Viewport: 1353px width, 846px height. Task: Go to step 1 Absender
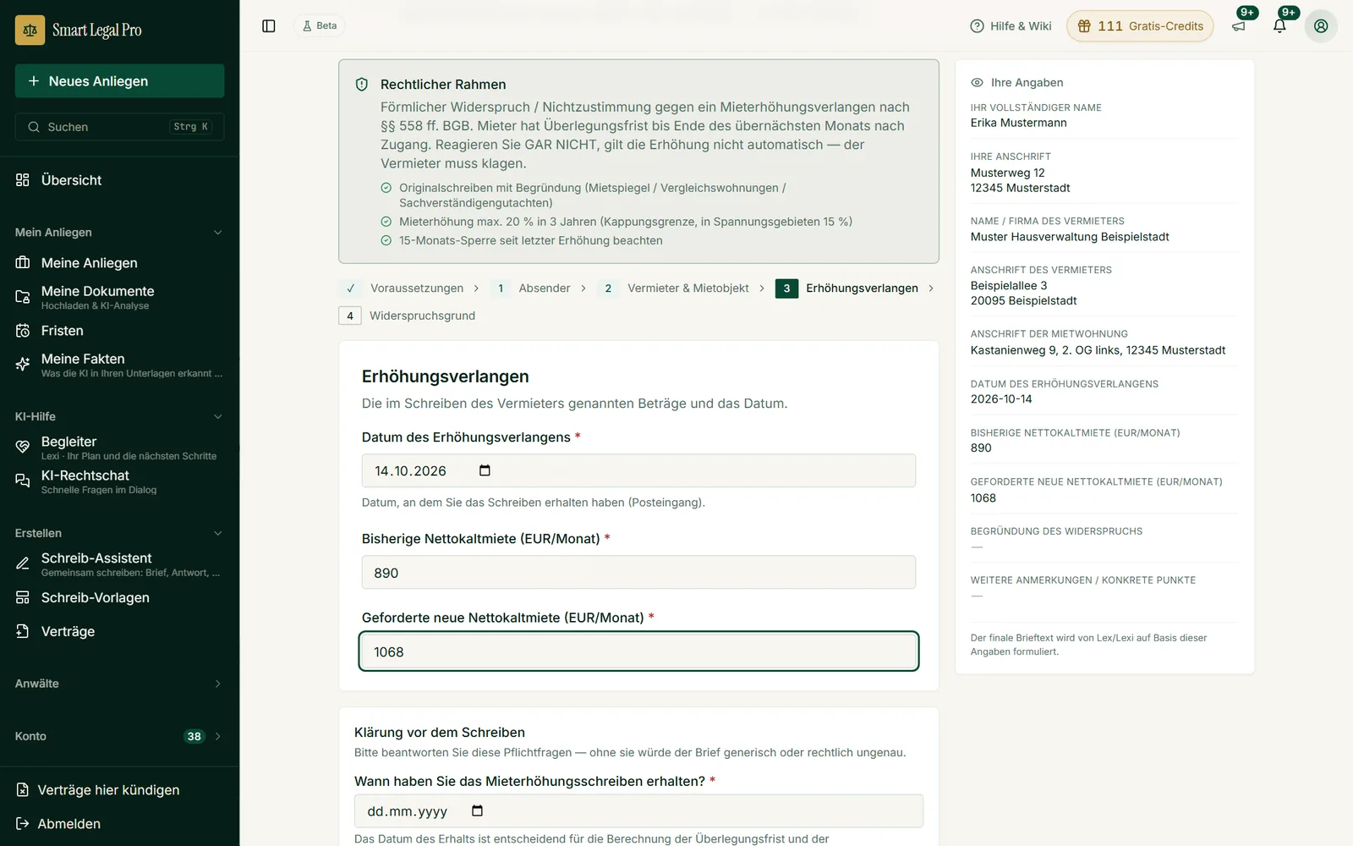pos(531,288)
